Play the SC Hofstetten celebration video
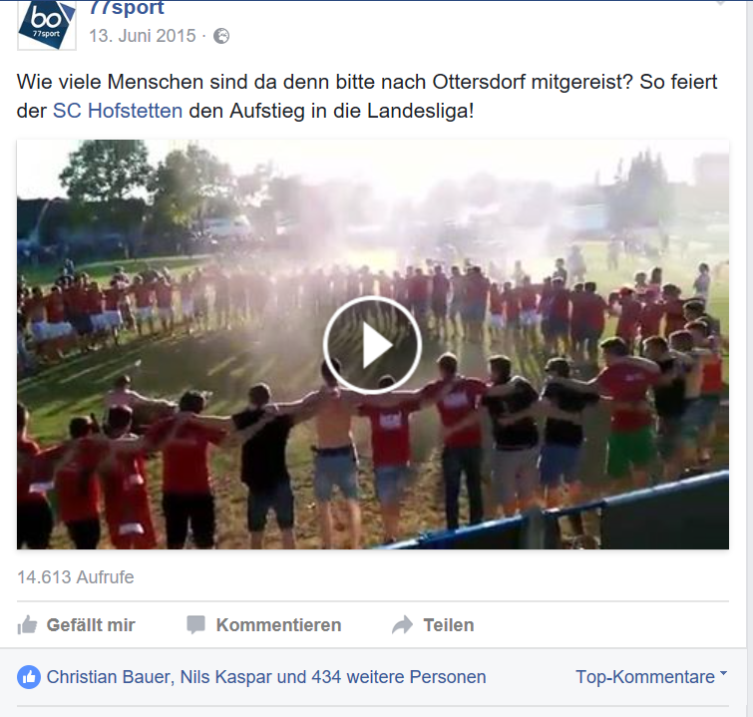 pos(372,345)
